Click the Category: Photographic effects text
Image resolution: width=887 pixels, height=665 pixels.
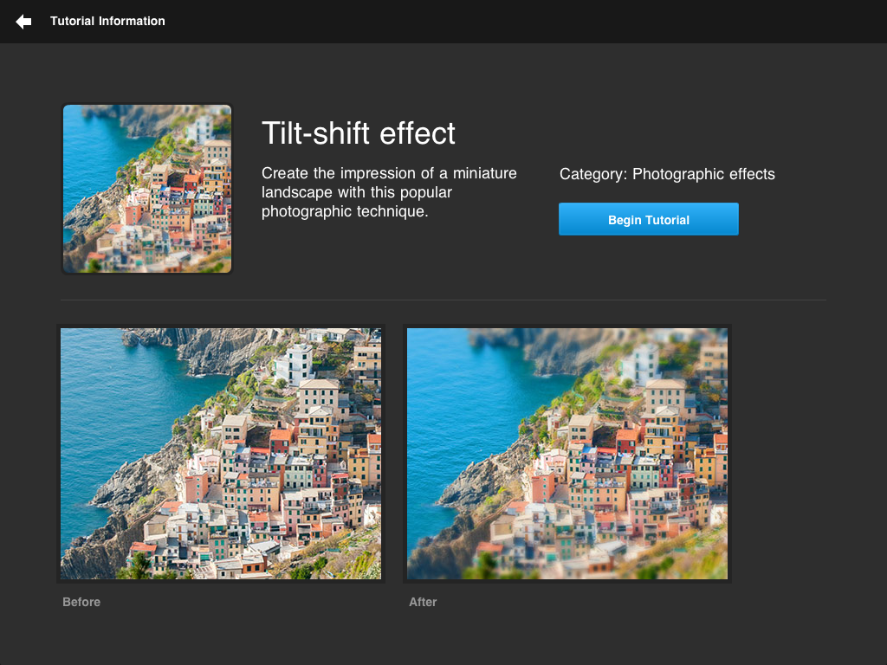coord(667,174)
